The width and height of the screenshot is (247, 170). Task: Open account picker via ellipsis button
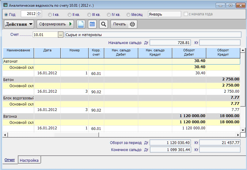tap(60, 35)
